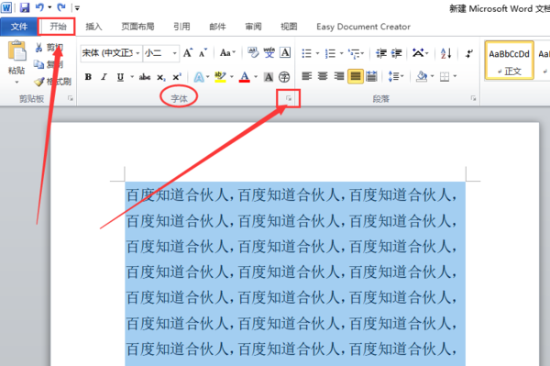Open the 插入 ribbon tab
This screenshot has width=550, height=366.
(x=93, y=27)
